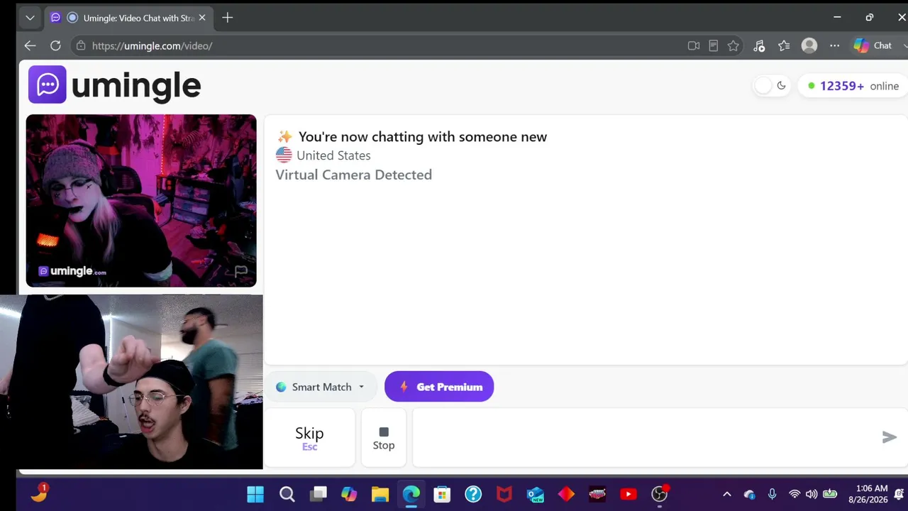Open Task View on the taskbar
The image size is (908, 511).
click(x=319, y=494)
